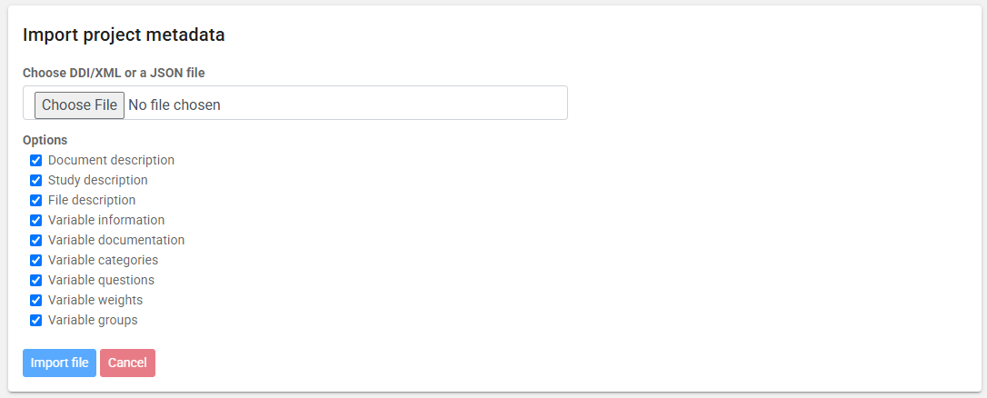This screenshot has width=987, height=398.
Task: Toggle the Variable weights checkbox
Action: pos(36,301)
